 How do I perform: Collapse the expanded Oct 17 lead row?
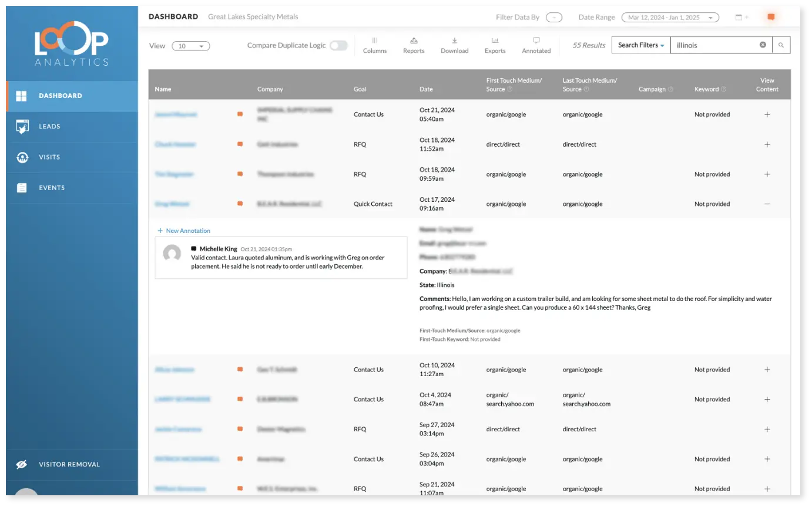(x=767, y=204)
